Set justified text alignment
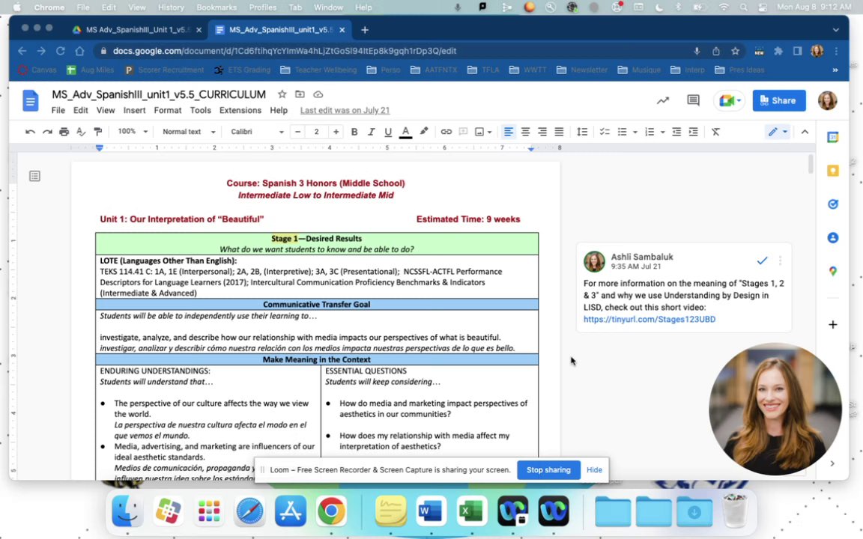Image resolution: width=863 pixels, height=539 pixels. [x=559, y=132]
